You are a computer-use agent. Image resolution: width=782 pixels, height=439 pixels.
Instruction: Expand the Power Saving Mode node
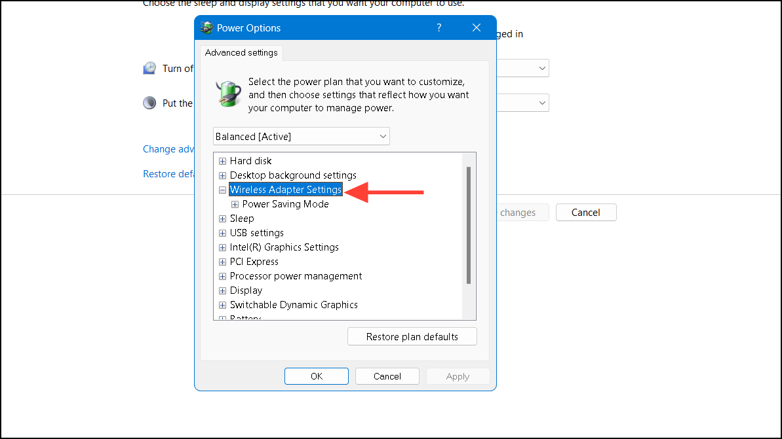(x=235, y=203)
